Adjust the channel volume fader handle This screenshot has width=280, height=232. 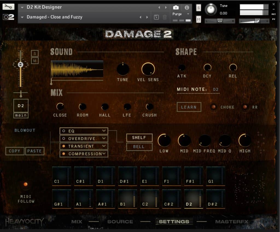pos(21,64)
